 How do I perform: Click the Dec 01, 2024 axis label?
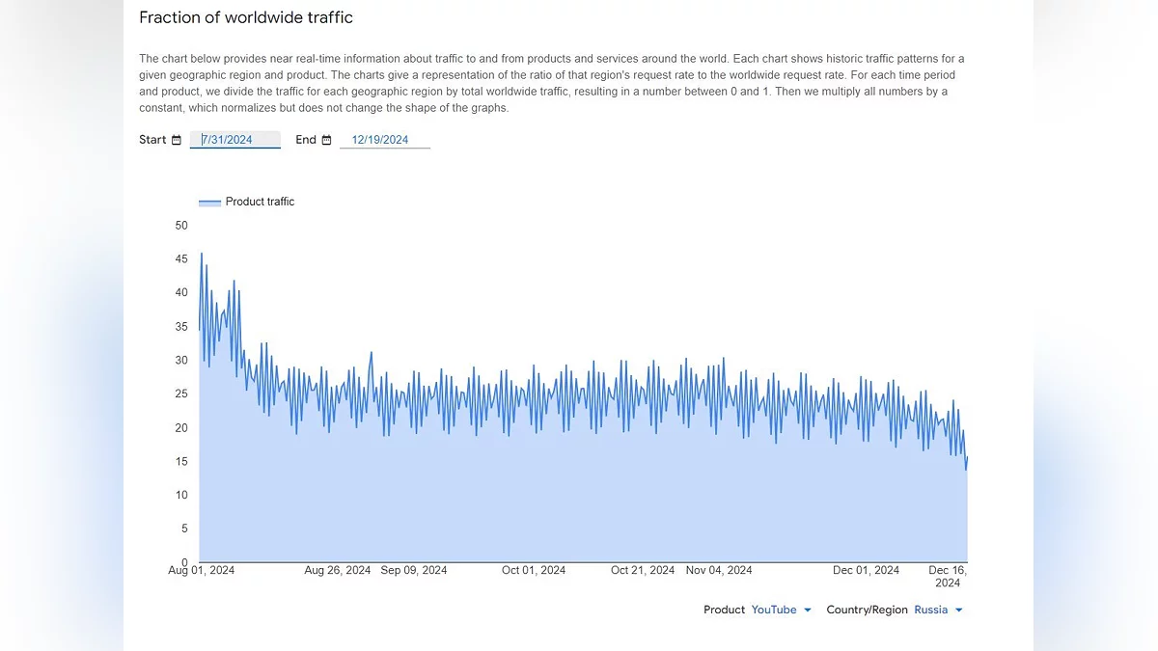867,570
